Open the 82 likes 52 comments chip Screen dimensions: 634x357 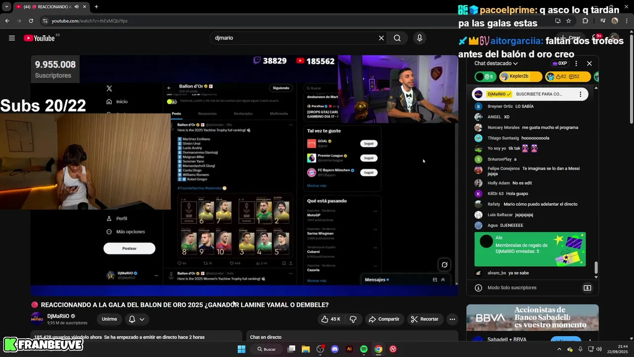[x=568, y=76]
